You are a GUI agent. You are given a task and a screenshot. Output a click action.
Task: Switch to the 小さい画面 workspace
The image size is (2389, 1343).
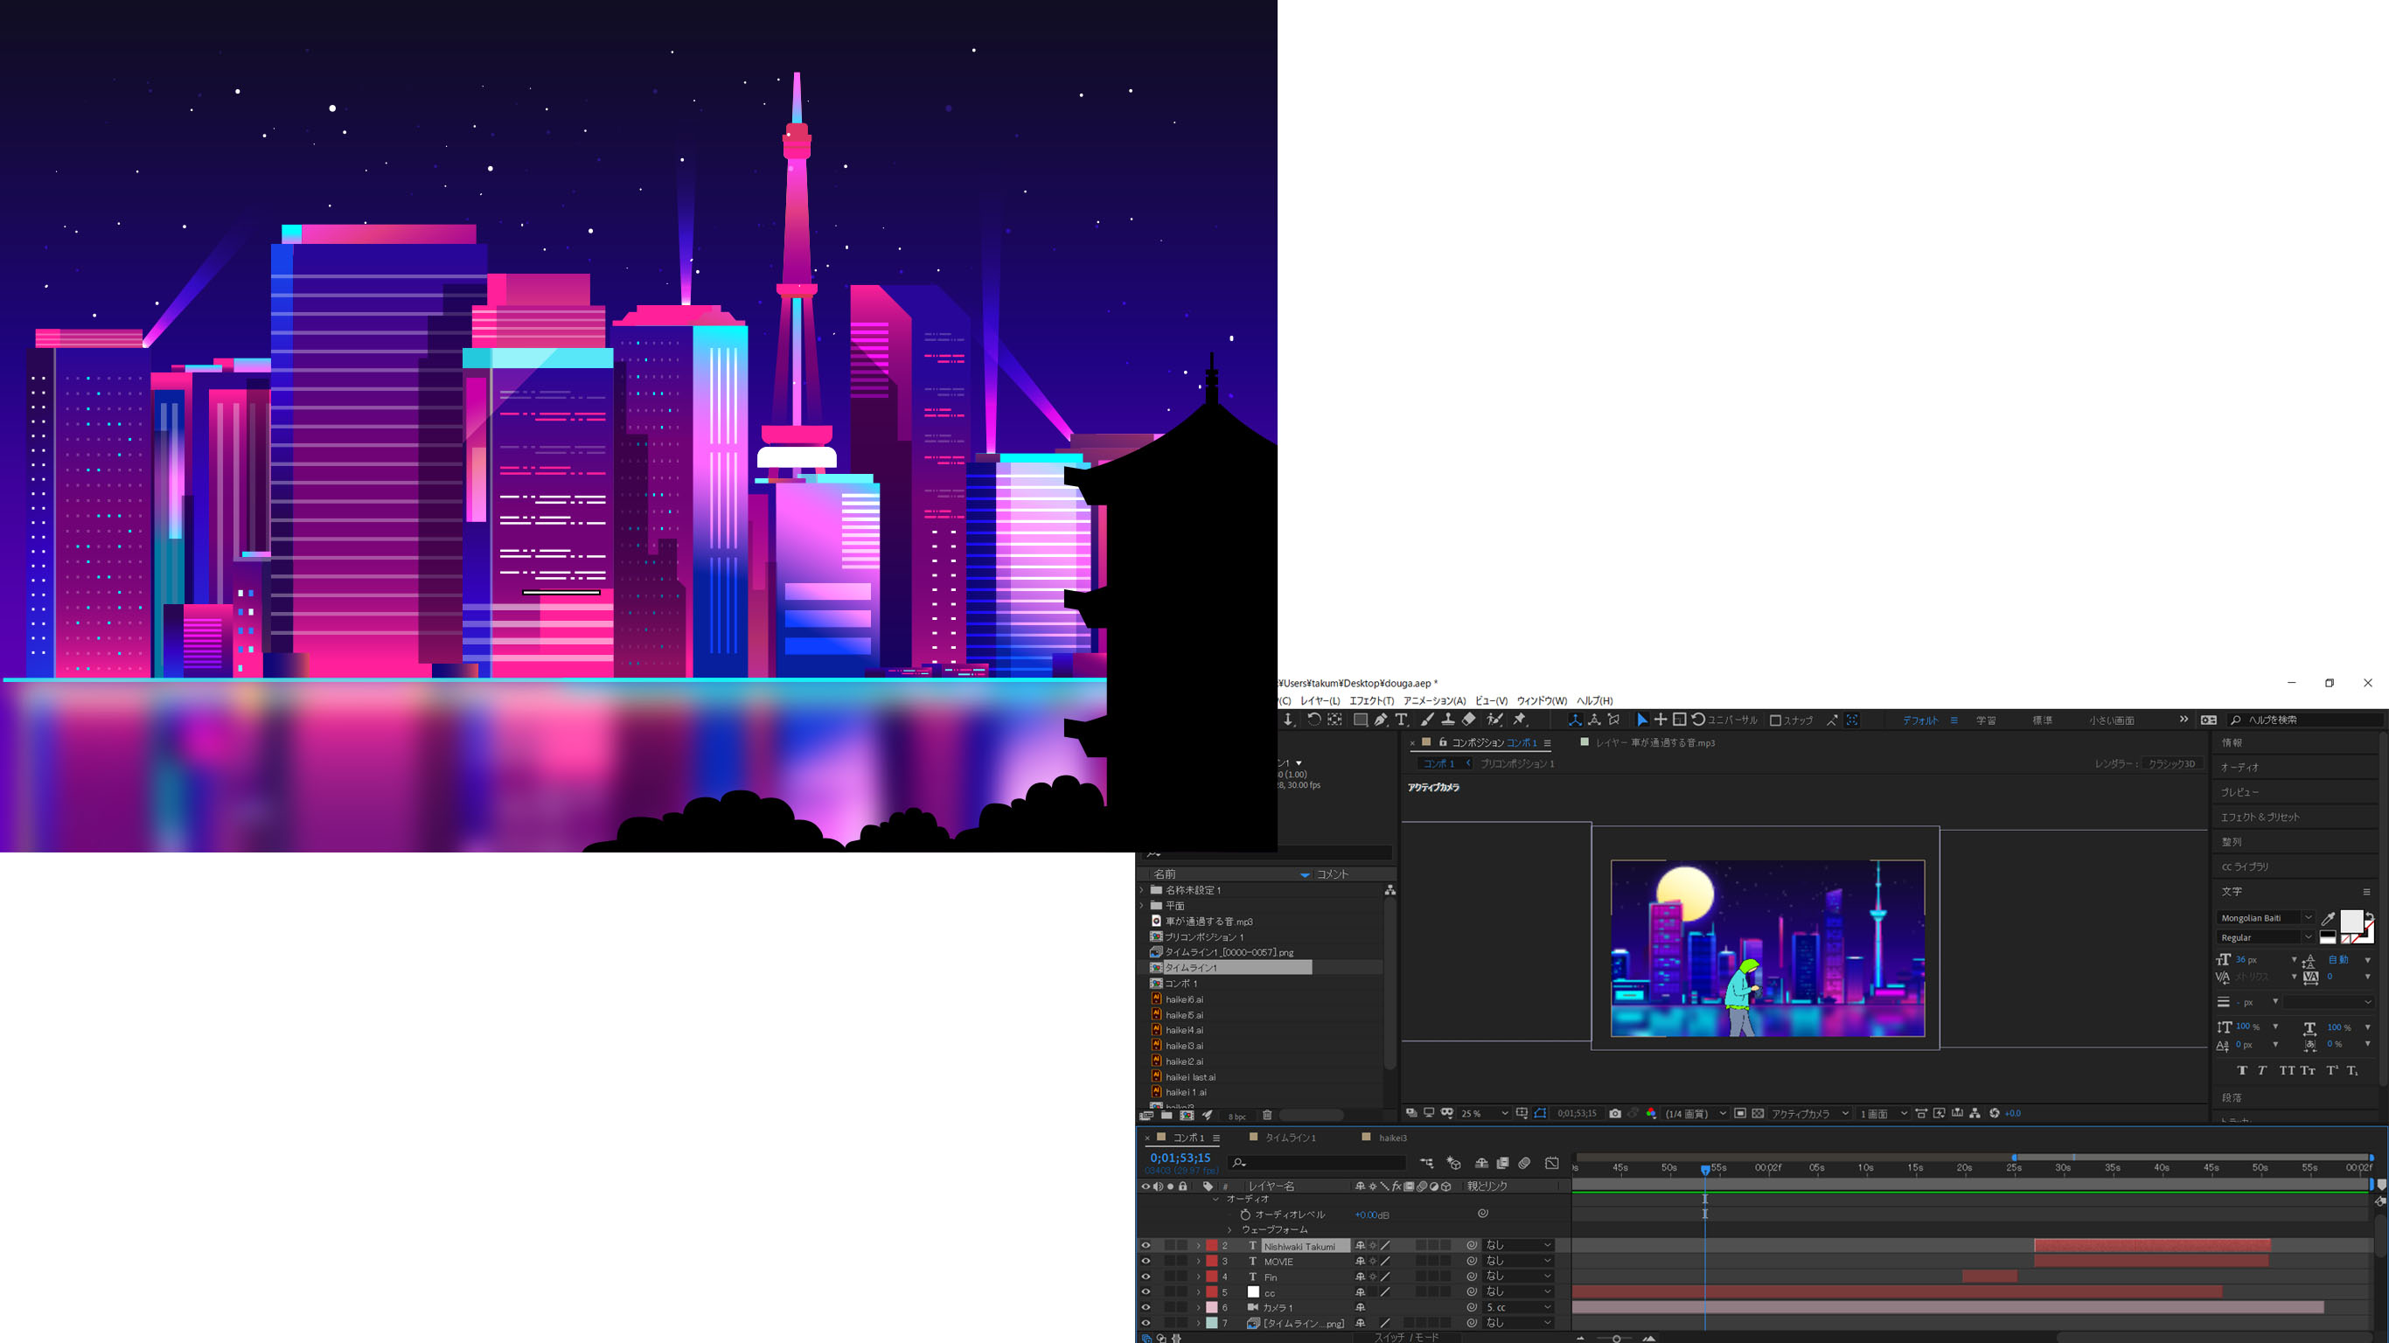(x=2112, y=720)
